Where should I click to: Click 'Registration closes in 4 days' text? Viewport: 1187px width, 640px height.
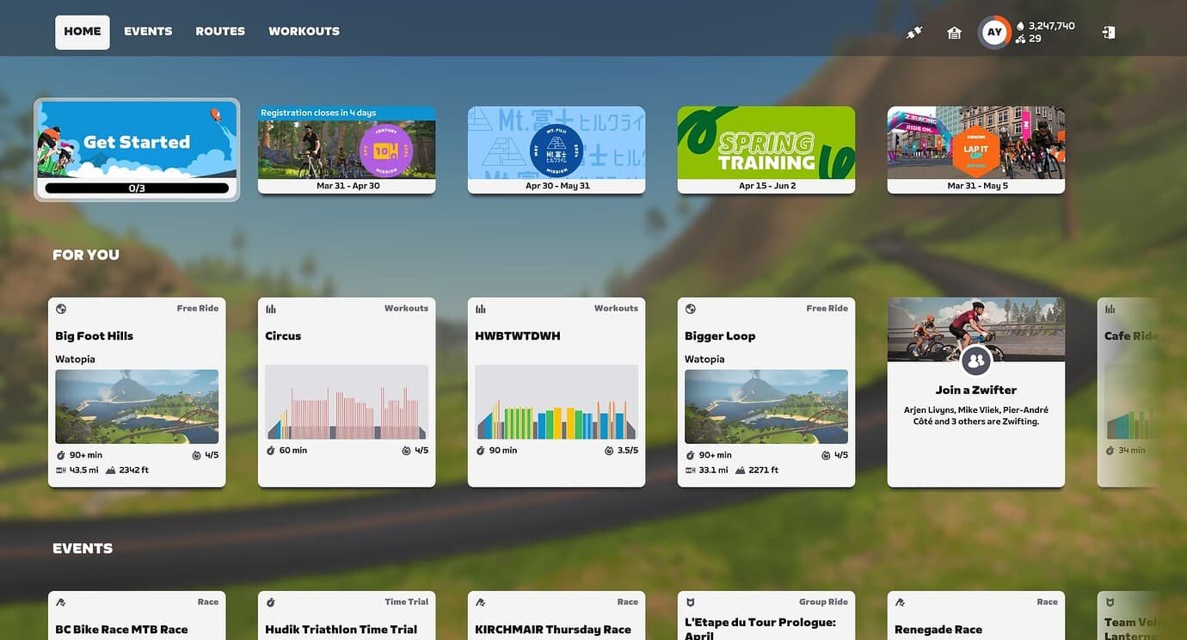click(318, 113)
